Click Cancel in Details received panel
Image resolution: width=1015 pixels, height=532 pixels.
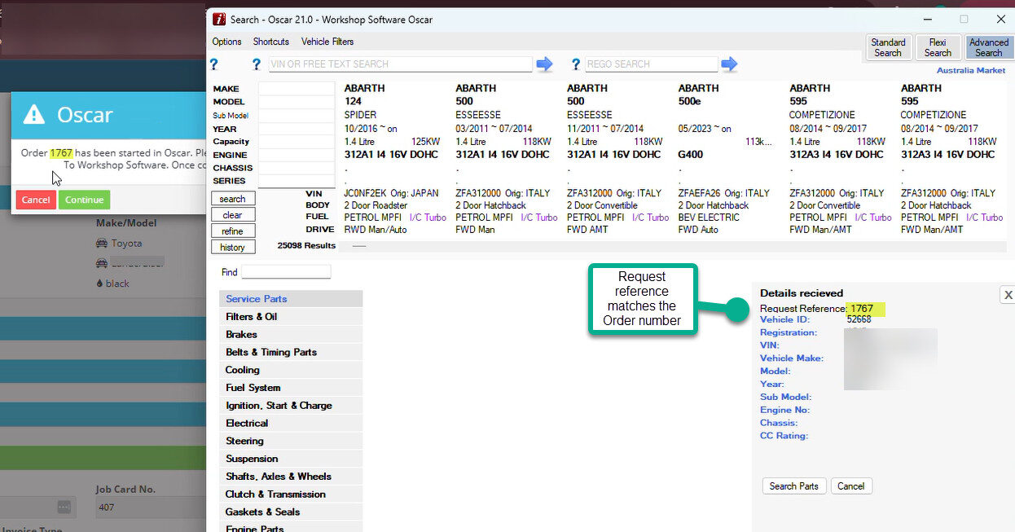tap(850, 486)
